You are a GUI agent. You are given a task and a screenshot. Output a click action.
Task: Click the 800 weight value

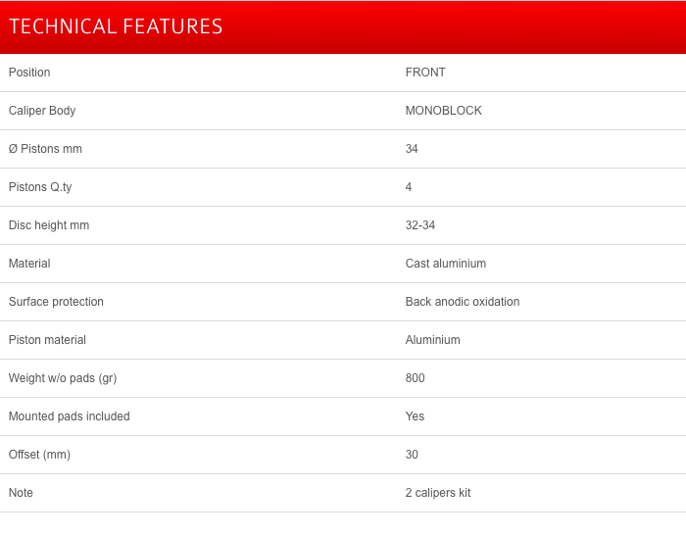pos(416,378)
